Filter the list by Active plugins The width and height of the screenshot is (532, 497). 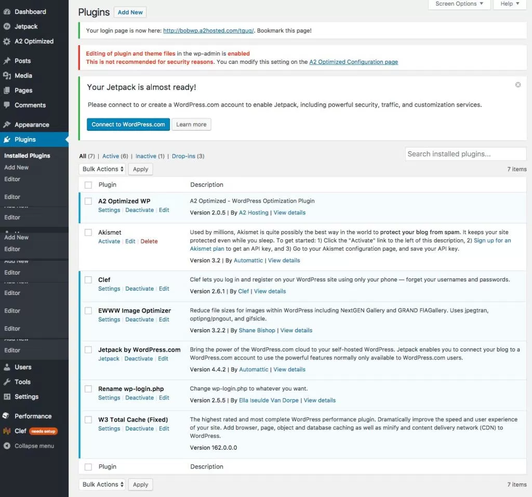(x=111, y=156)
